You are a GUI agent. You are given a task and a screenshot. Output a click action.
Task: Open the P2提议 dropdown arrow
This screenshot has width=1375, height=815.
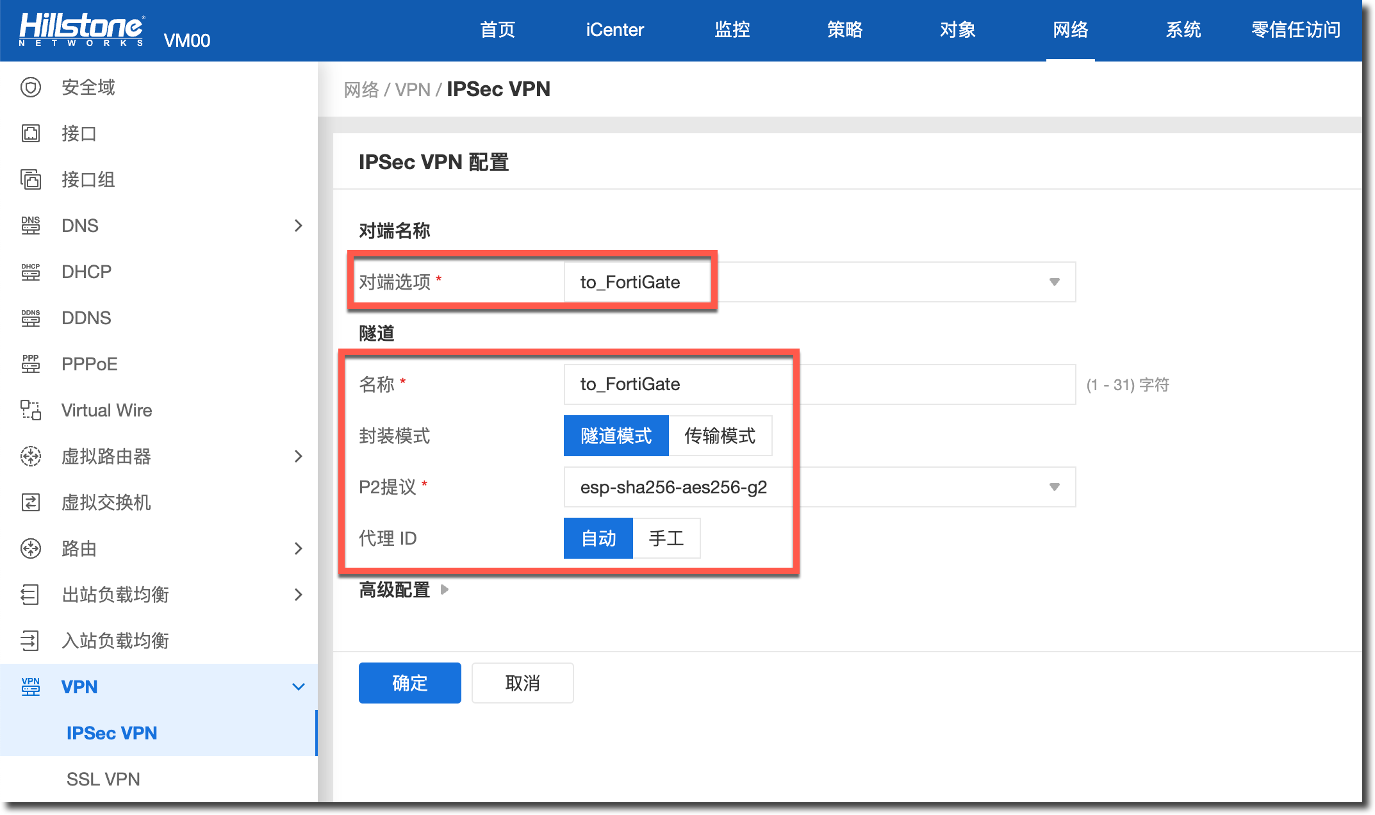1054,487
